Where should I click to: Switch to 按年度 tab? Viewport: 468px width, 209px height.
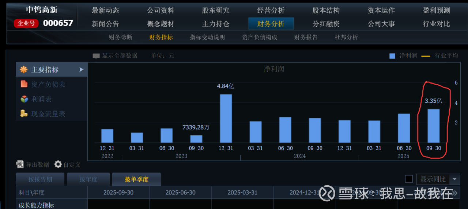click(x=88, y=179)
